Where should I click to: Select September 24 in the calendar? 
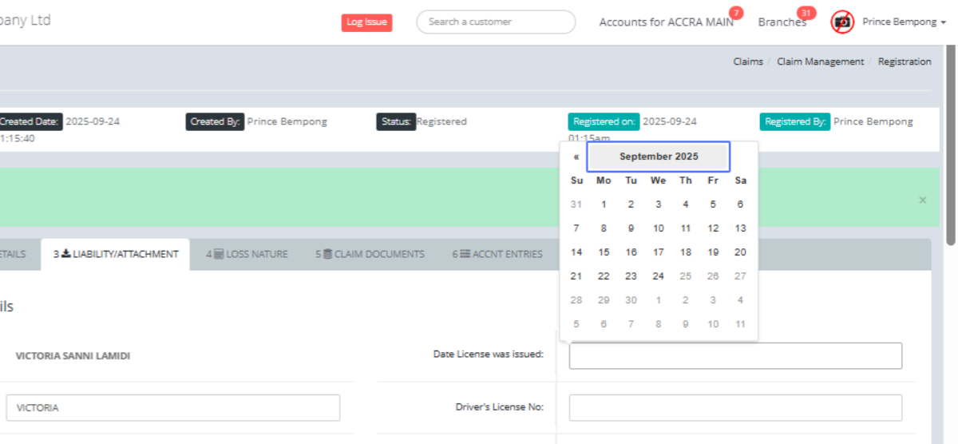[x=658, y=276]
